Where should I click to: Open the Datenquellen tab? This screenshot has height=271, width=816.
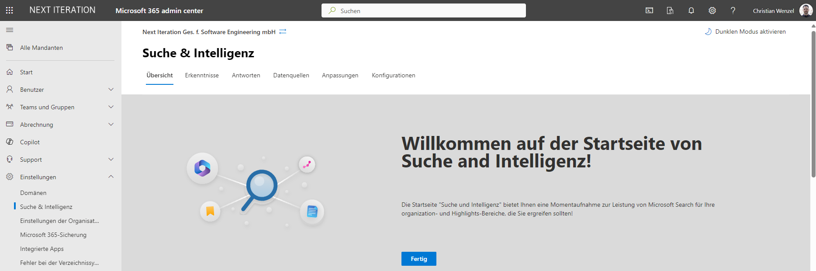pyautogui.click(x=291, y=76)
